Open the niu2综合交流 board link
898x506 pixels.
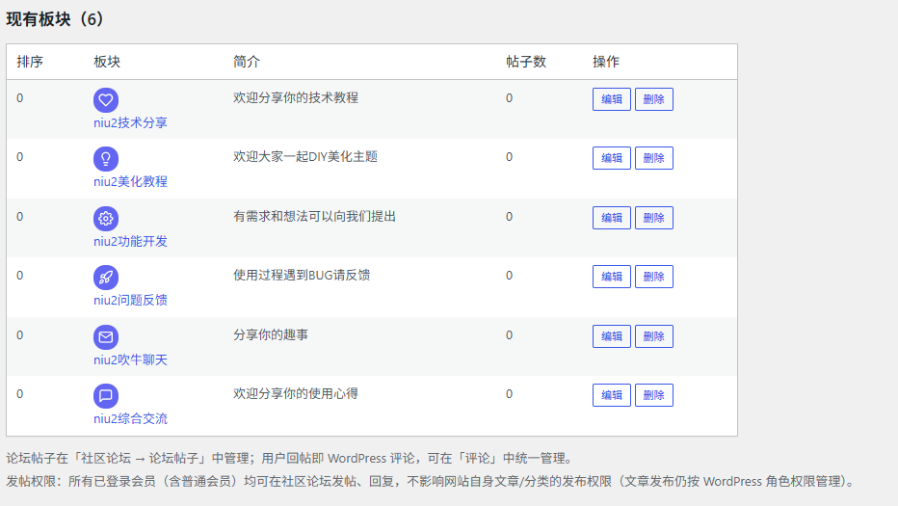(131, 419)
